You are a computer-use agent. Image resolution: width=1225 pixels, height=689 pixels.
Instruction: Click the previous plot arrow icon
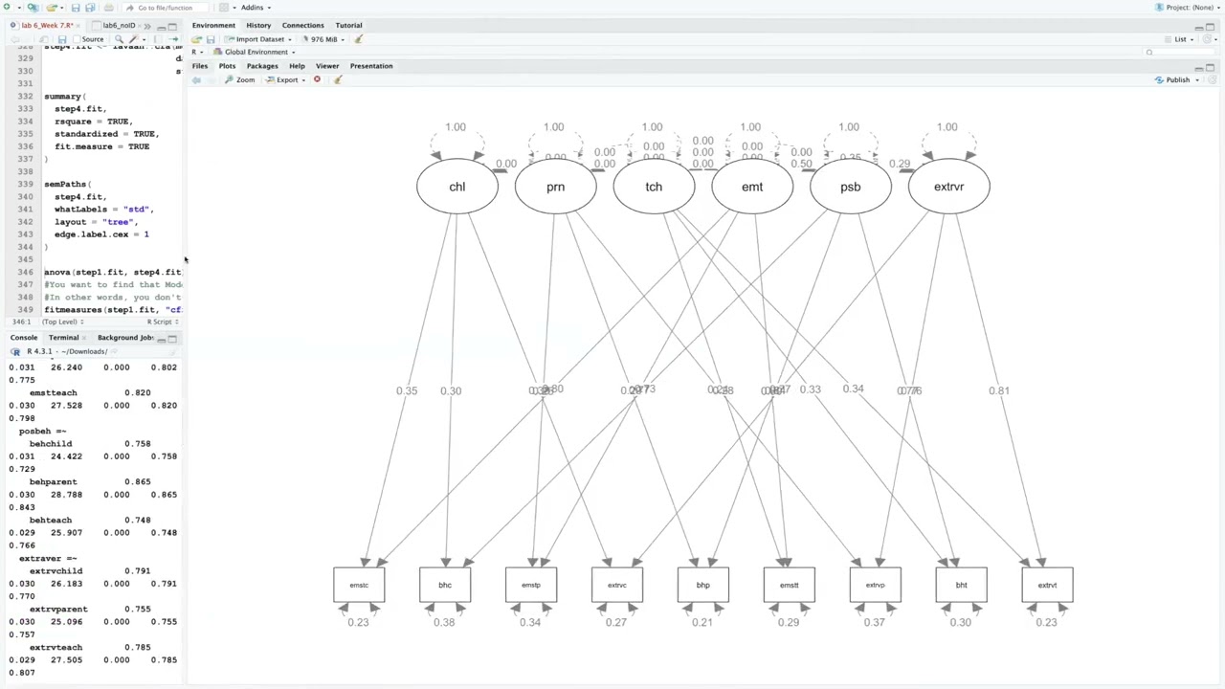point(196,80)
